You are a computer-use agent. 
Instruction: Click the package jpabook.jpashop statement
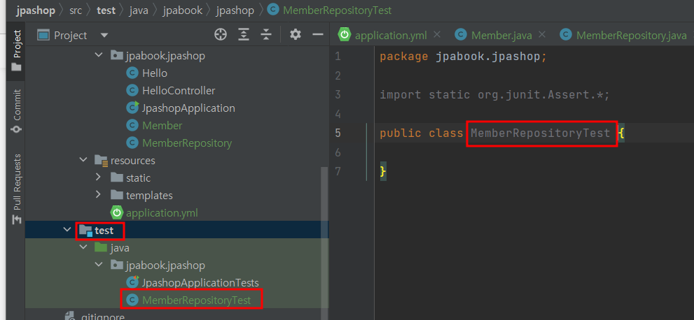(x=464, y=57)
